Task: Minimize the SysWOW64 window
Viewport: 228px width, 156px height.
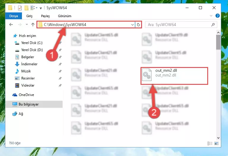Action: 187,8
